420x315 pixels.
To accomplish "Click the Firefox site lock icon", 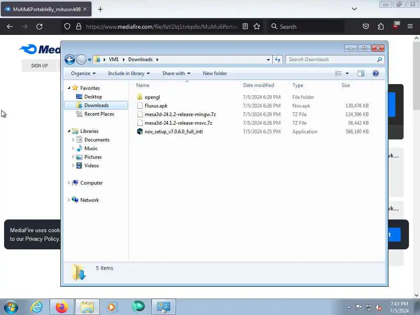I will [78, 27].
